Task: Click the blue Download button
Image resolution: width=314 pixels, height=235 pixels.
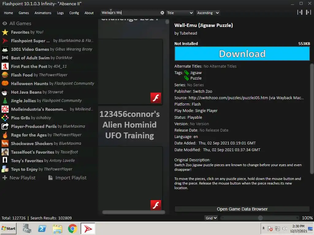Action: pos(242,54)
